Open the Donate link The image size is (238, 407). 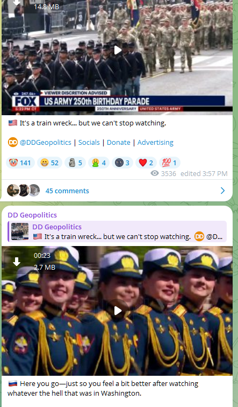(119, 142)
